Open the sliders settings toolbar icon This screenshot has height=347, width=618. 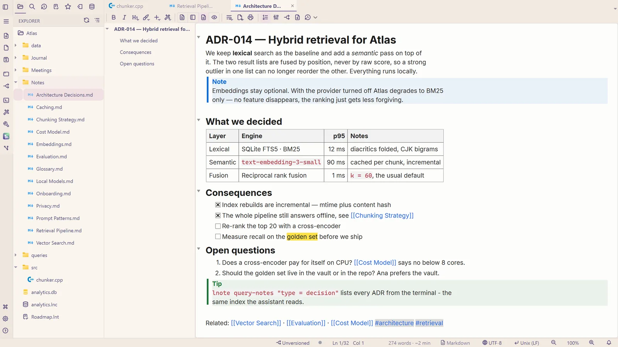point(276,17)
